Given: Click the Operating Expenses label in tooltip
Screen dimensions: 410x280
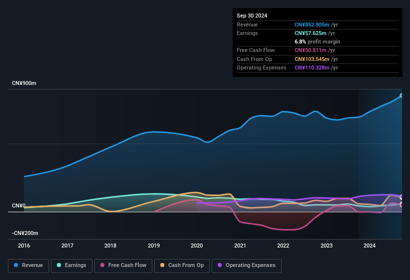Looking at the screenshot, I should [x=262, y=68].
